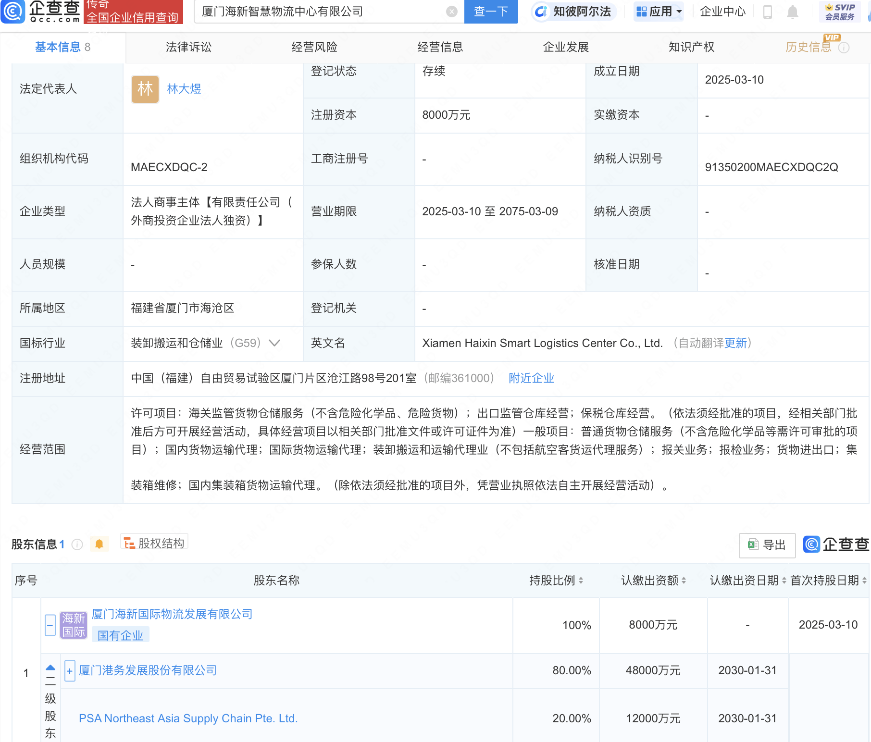This screenshot has height=742, width=871.
Task: Sort by 持股比例 column
Action: click(581, 581)
